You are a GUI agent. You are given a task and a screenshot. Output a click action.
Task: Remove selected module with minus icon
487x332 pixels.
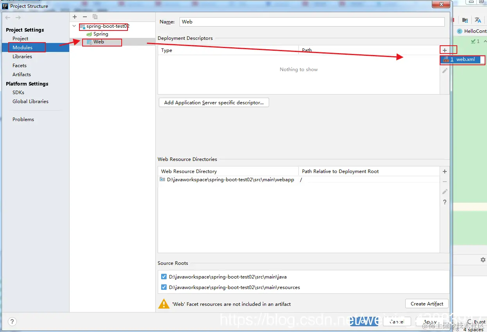(85, 17)
